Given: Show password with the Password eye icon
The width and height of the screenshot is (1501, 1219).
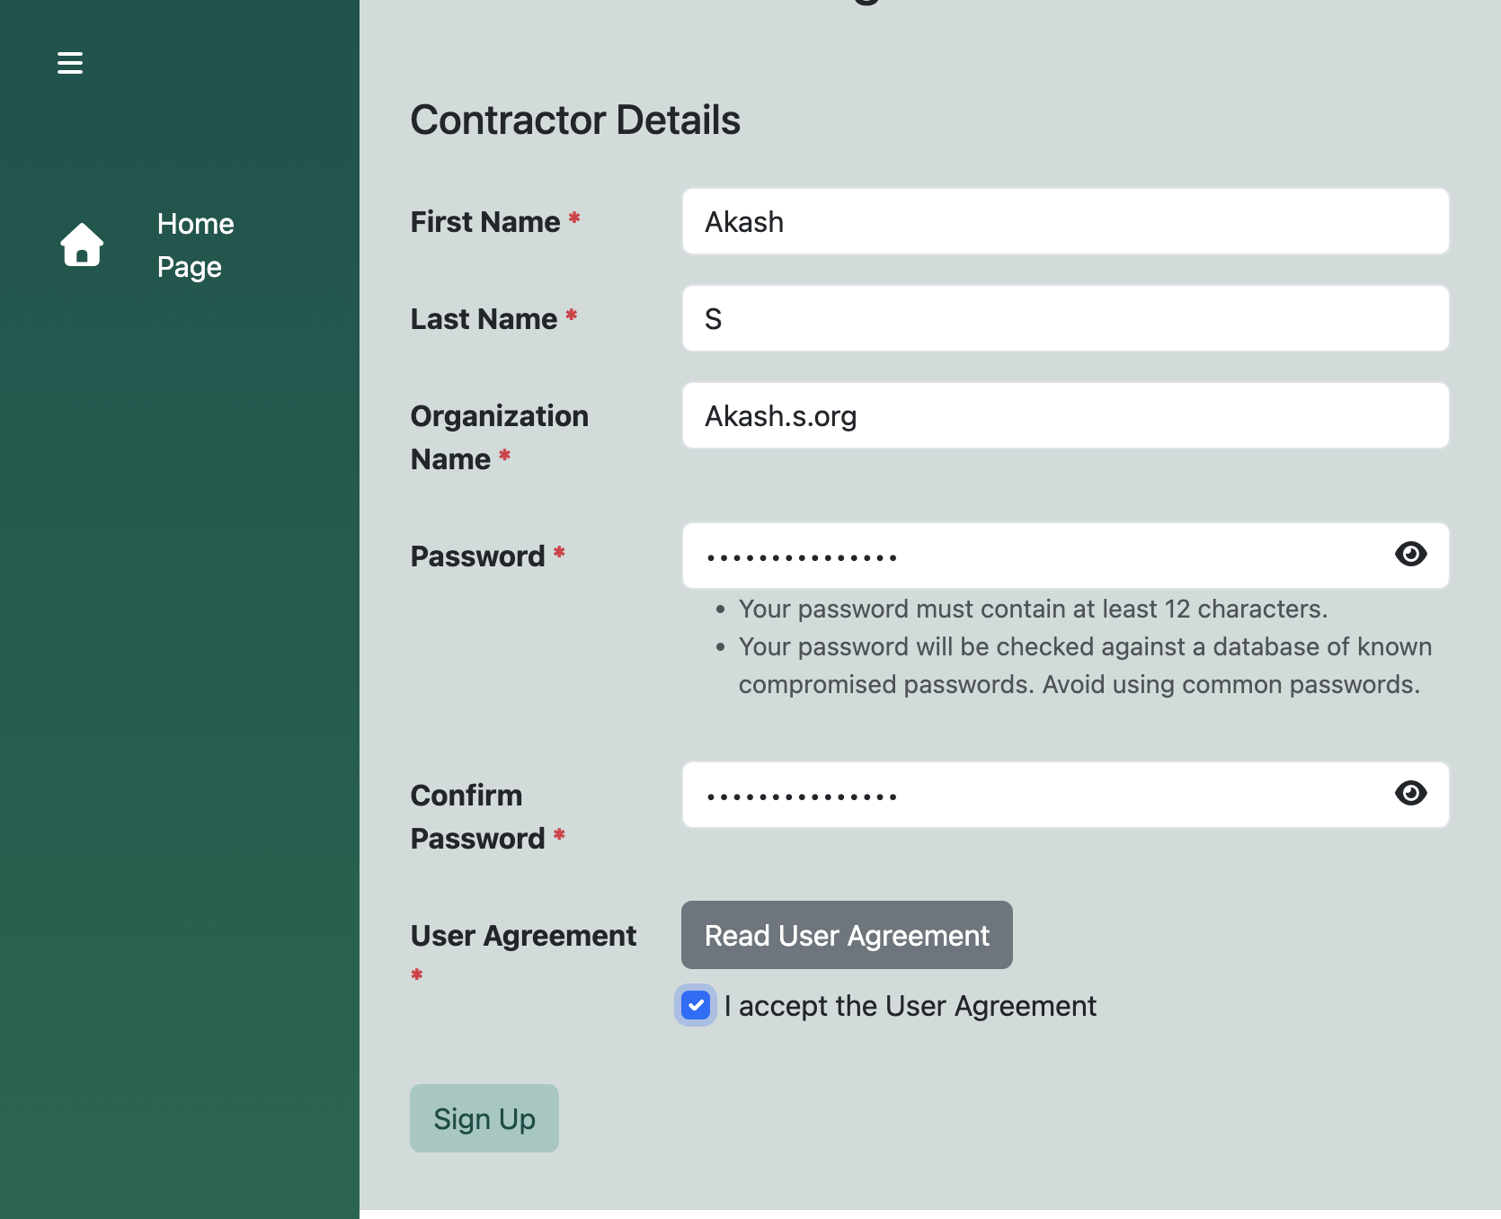Looking at the screenshot, I should [x=1410, y=554].
